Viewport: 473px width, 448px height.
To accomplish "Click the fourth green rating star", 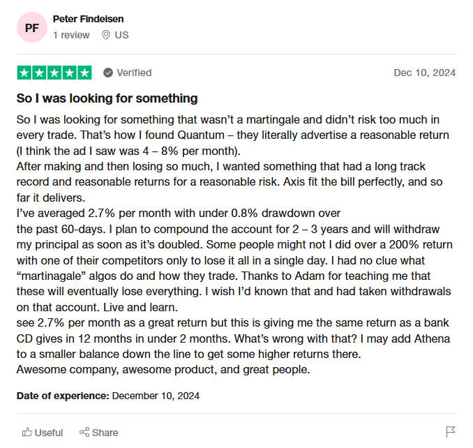I will click(x=70, y=73).
